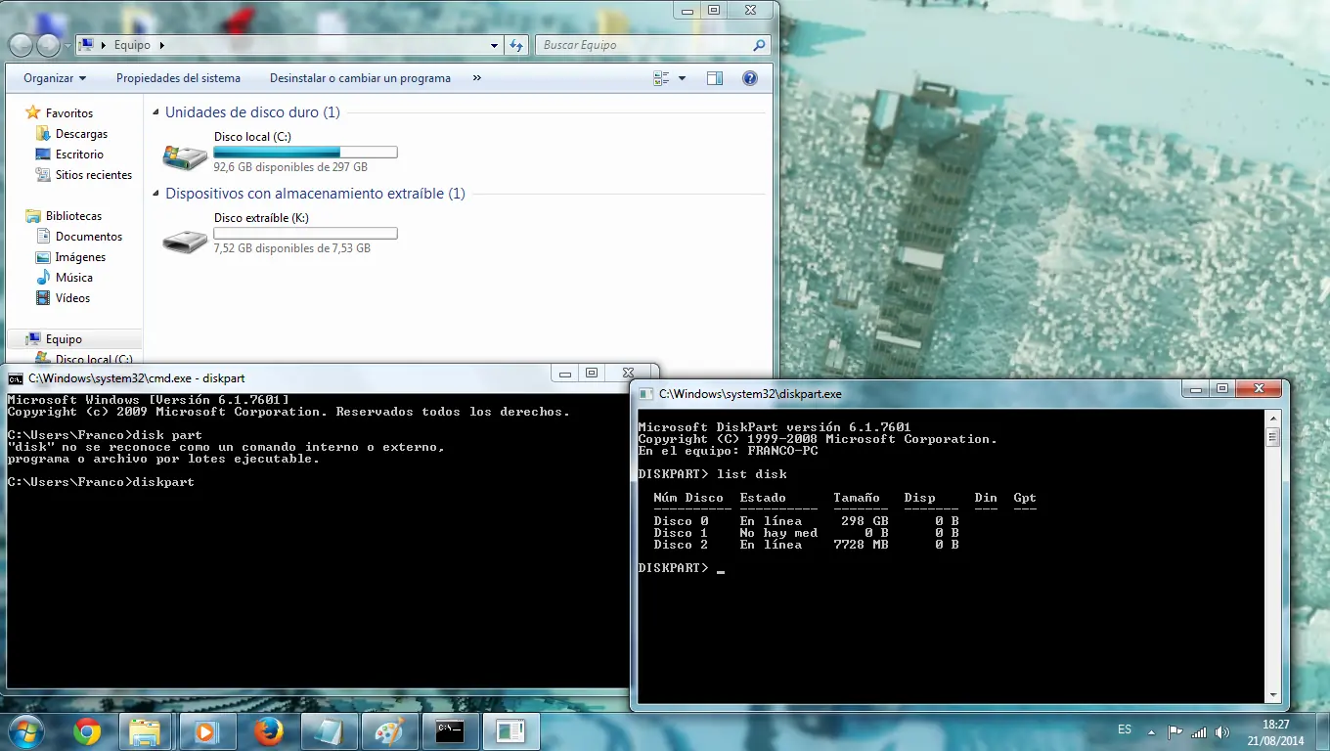Change view using the view icon
This screenshot has height=751, width=1330.
point(661,78)
